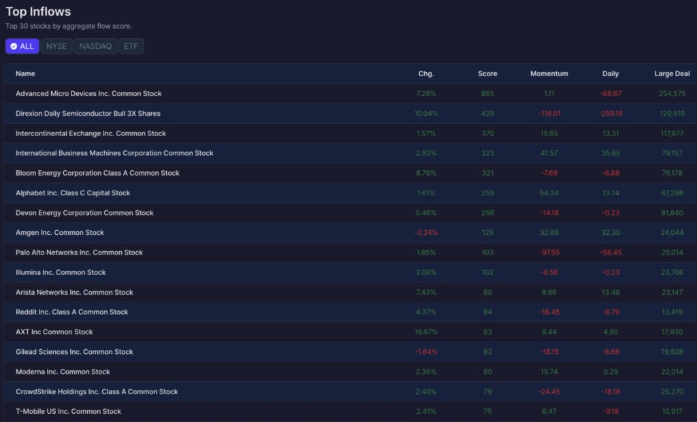Select Bloom Energy Corporation Class A row
Viewport: 697px width, 422px height.
pyautogui.click(x=350, y=173)
